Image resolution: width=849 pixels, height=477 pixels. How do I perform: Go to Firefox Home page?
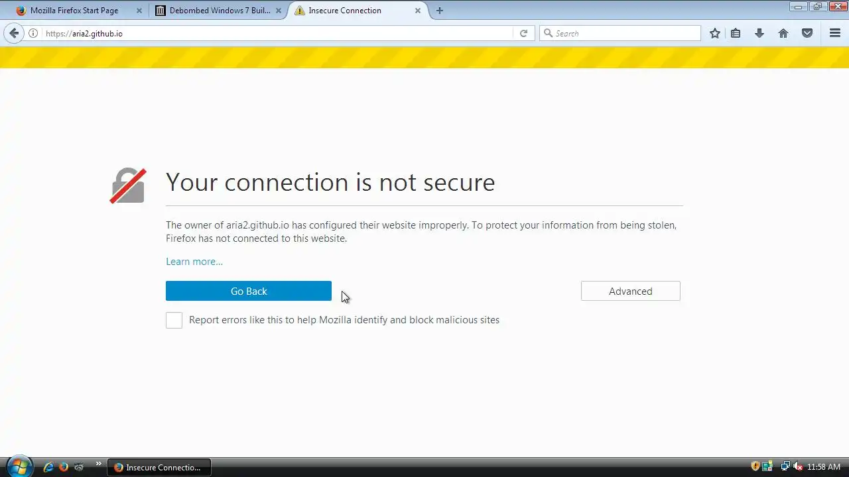click(783, 33)
